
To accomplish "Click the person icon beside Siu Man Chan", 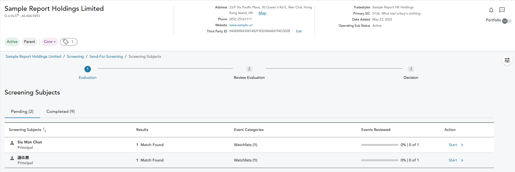I will [x=12, y=143].
